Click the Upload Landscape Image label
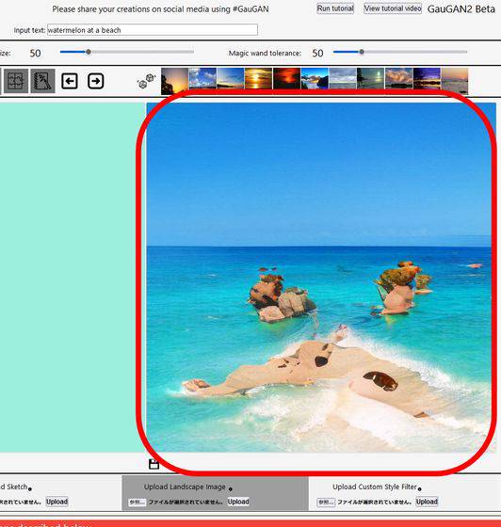Viewport: 501px width, 527px height. tap(185, 487)
